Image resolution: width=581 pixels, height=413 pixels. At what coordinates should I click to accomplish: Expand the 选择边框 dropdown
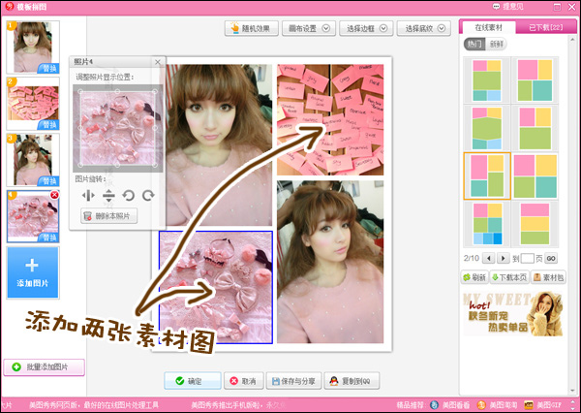point(366,28)
